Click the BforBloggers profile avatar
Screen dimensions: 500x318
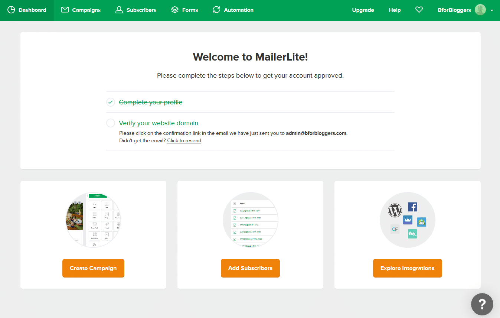coord(480,10)
